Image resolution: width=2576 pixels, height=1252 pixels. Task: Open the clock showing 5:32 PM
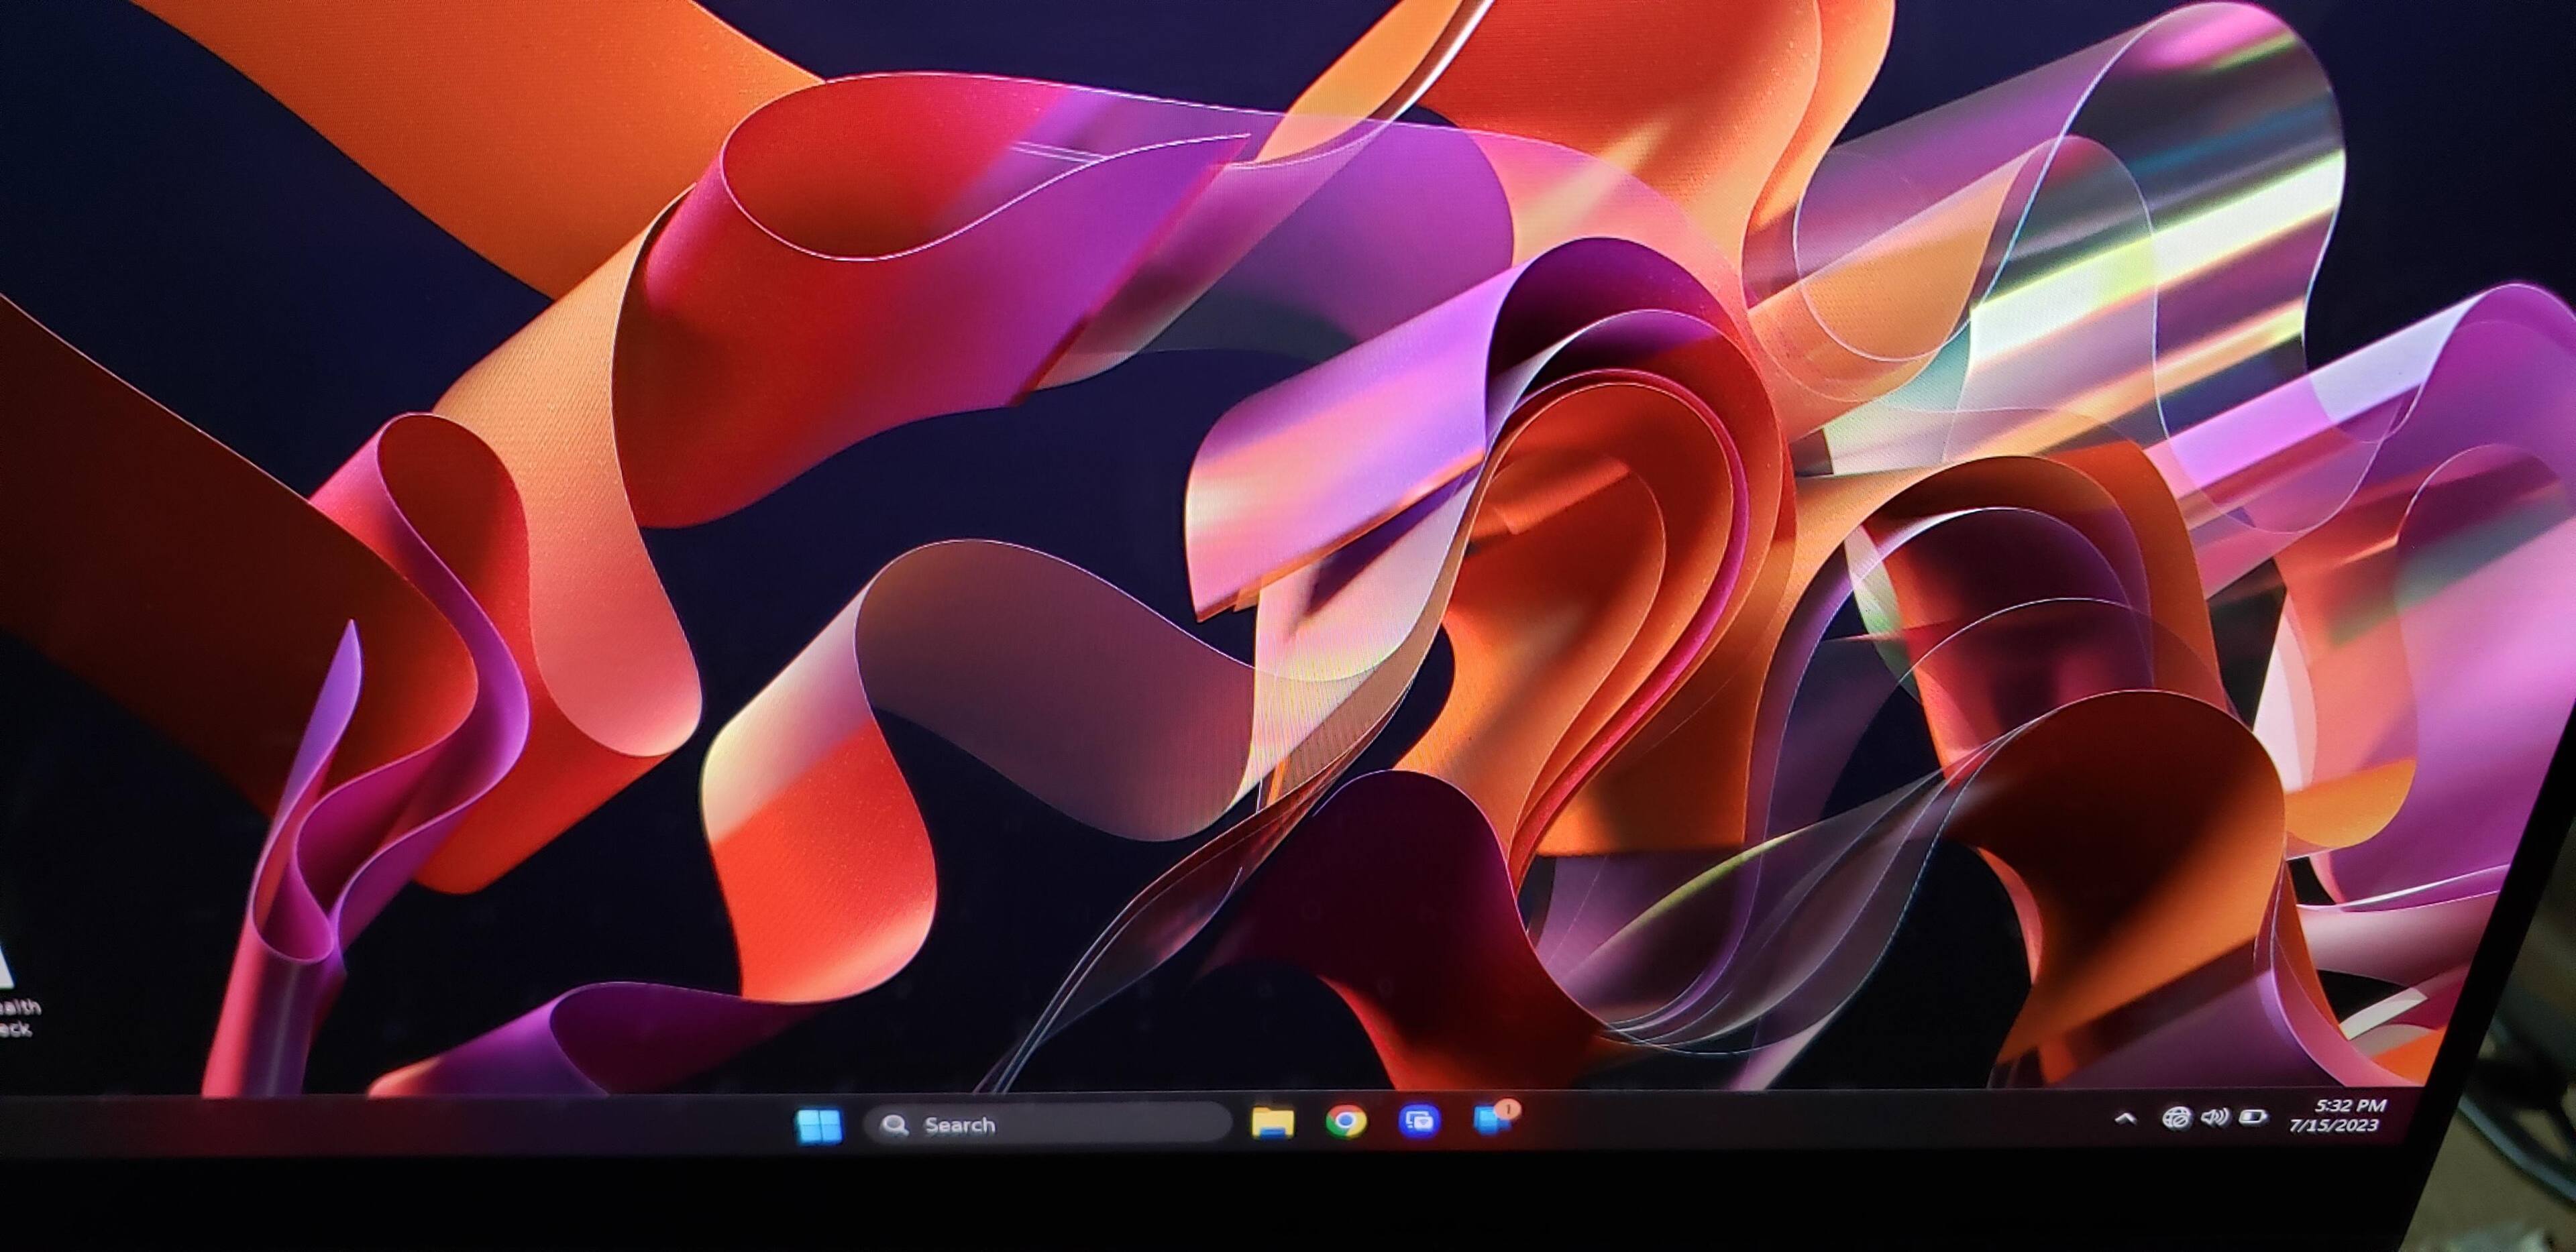[x=2350, y=1106]
